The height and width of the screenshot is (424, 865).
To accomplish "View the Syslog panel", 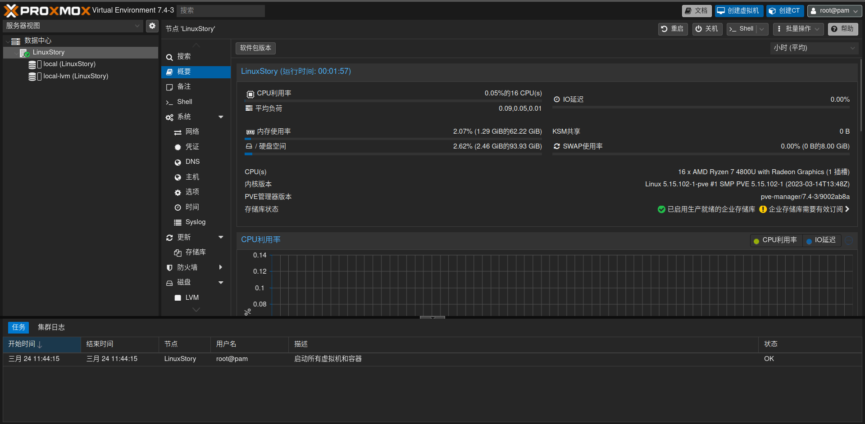I will [x=196, y=222].
